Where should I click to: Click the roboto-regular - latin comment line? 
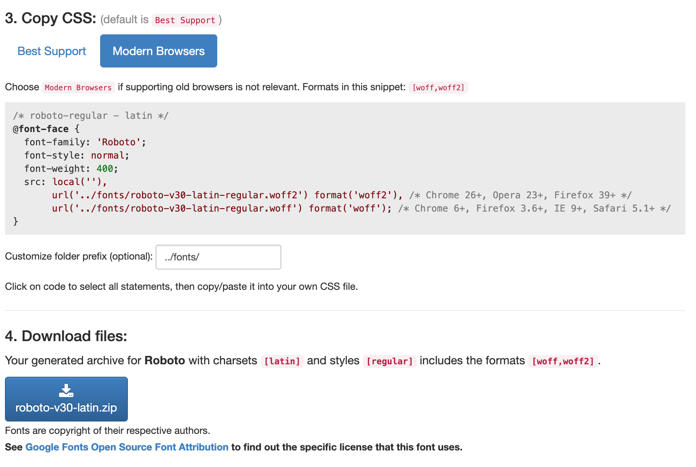91,116
